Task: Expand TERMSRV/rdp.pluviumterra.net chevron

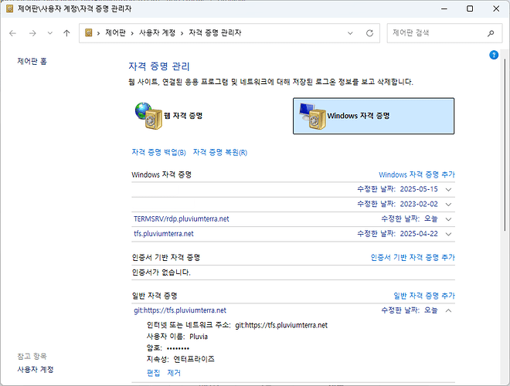Action: point(448,219)
